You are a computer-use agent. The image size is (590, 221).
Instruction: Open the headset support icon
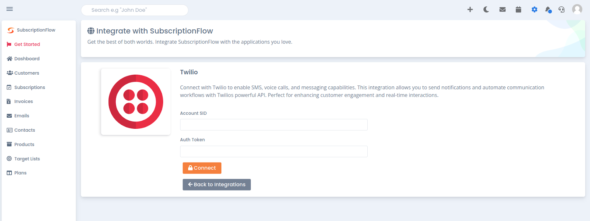click(x=562, y=10)
